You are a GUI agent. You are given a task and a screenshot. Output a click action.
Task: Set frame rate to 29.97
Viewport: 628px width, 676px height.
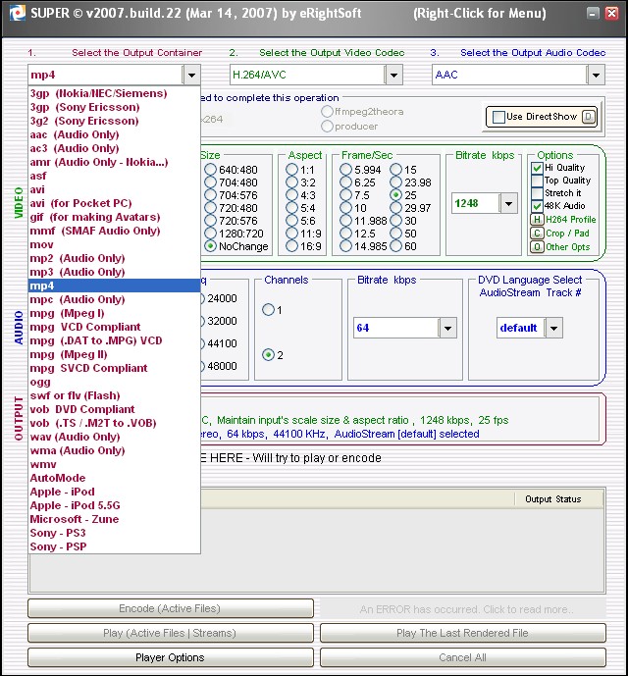395,208
